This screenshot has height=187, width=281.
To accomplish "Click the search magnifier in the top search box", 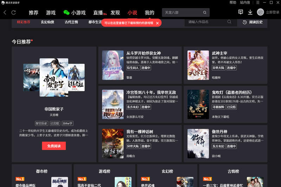I will (205, 13).
